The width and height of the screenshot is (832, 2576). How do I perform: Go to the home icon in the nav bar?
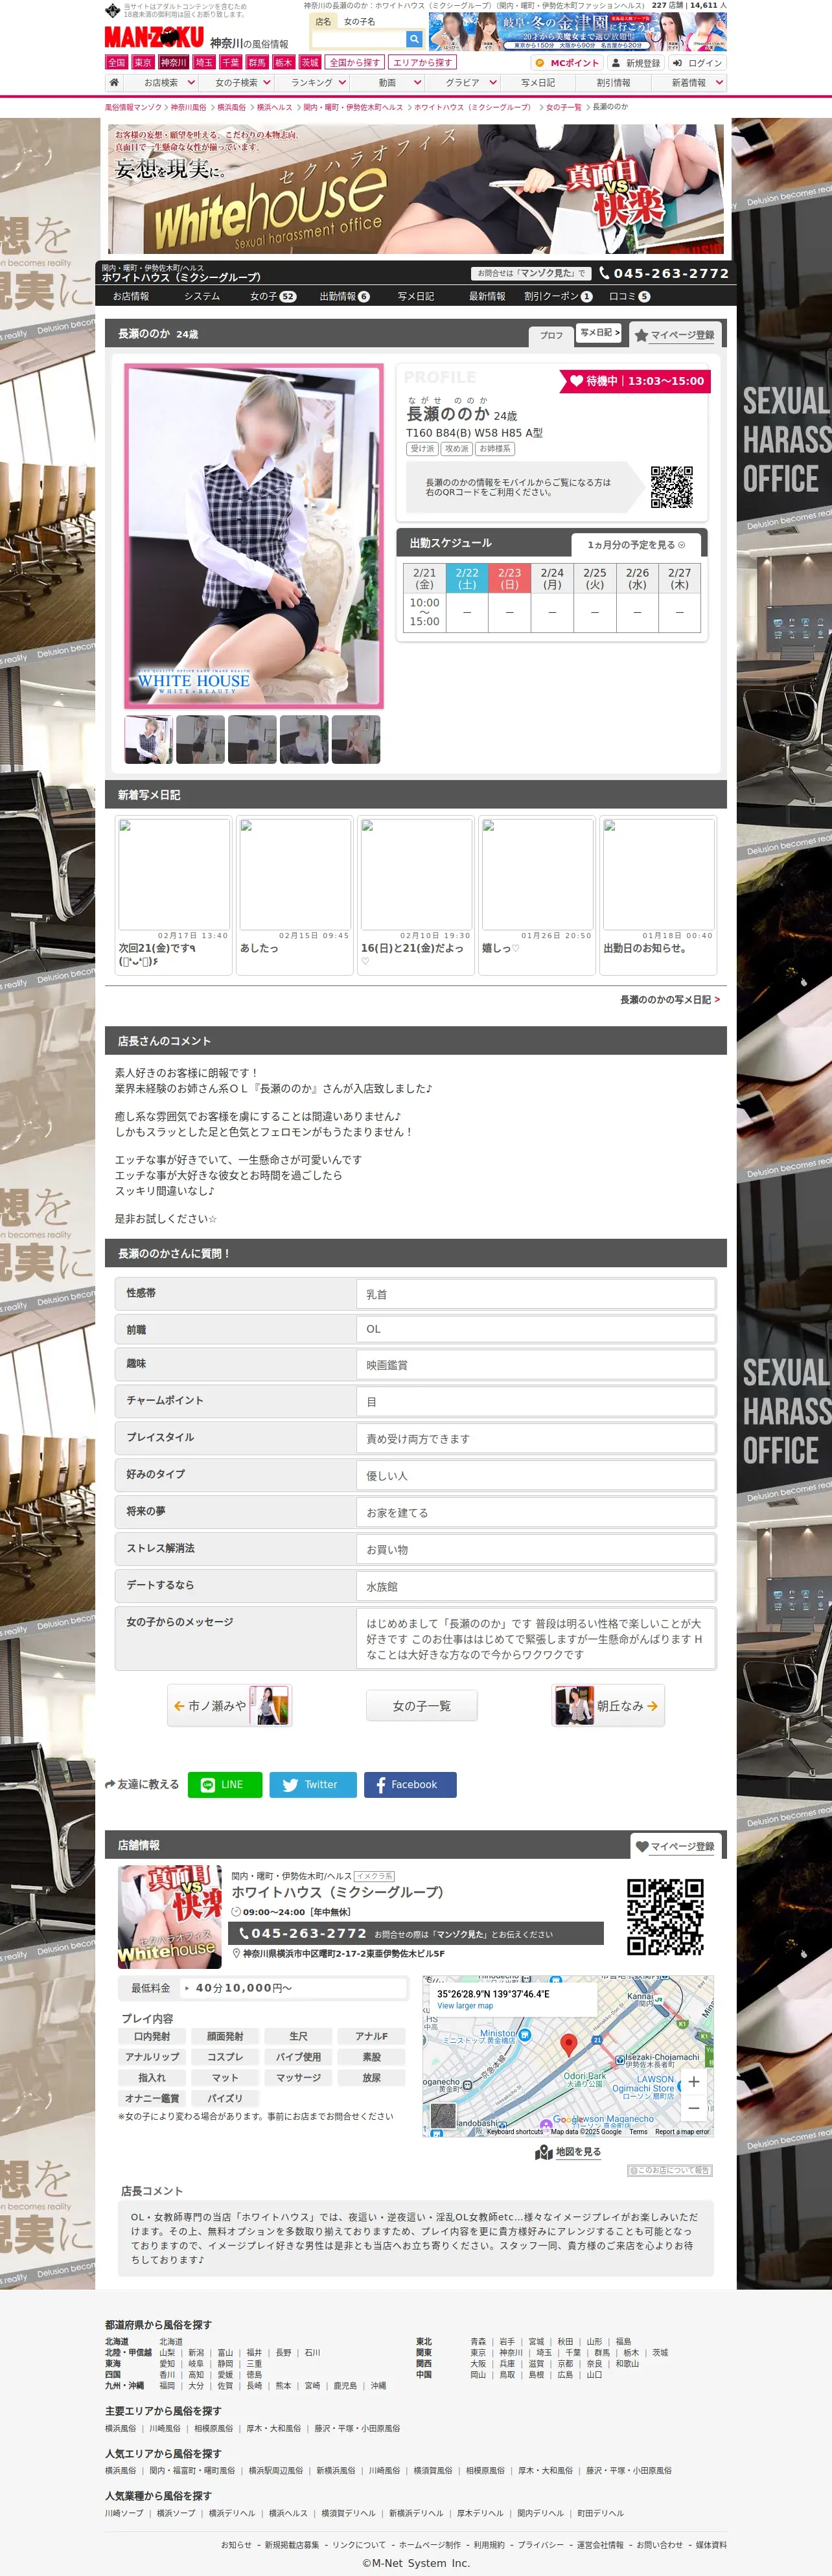(114, 83)
